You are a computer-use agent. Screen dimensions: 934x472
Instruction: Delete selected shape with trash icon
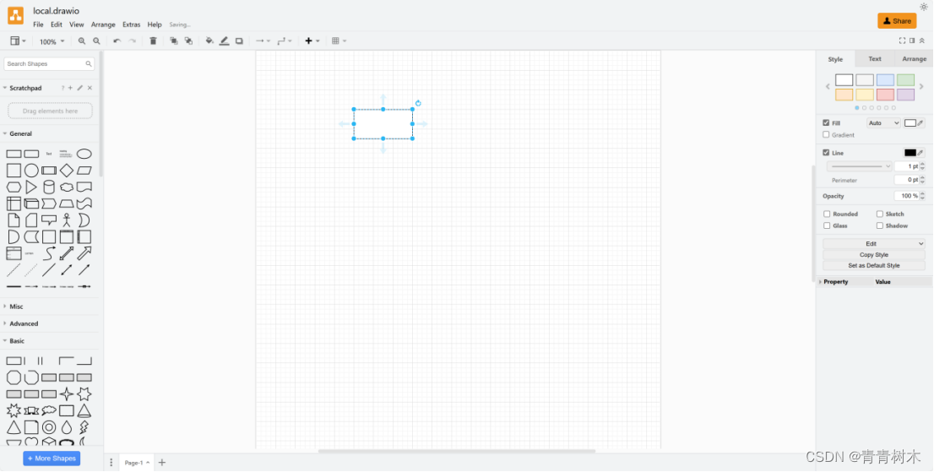pyautogui.click(x=153, y=41)
